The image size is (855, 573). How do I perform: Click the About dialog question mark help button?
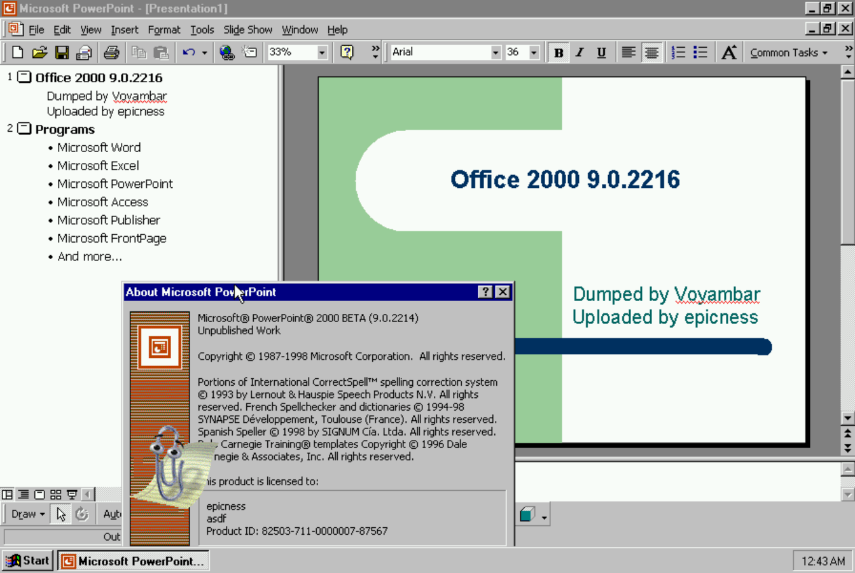coord(485,292)
